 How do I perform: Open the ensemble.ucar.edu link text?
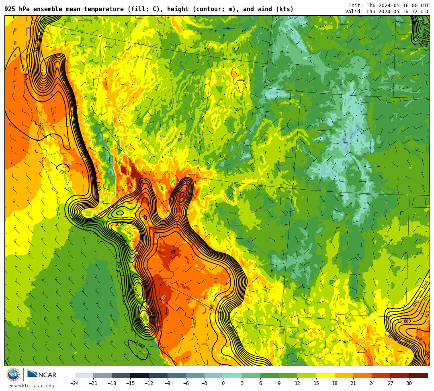31,386
